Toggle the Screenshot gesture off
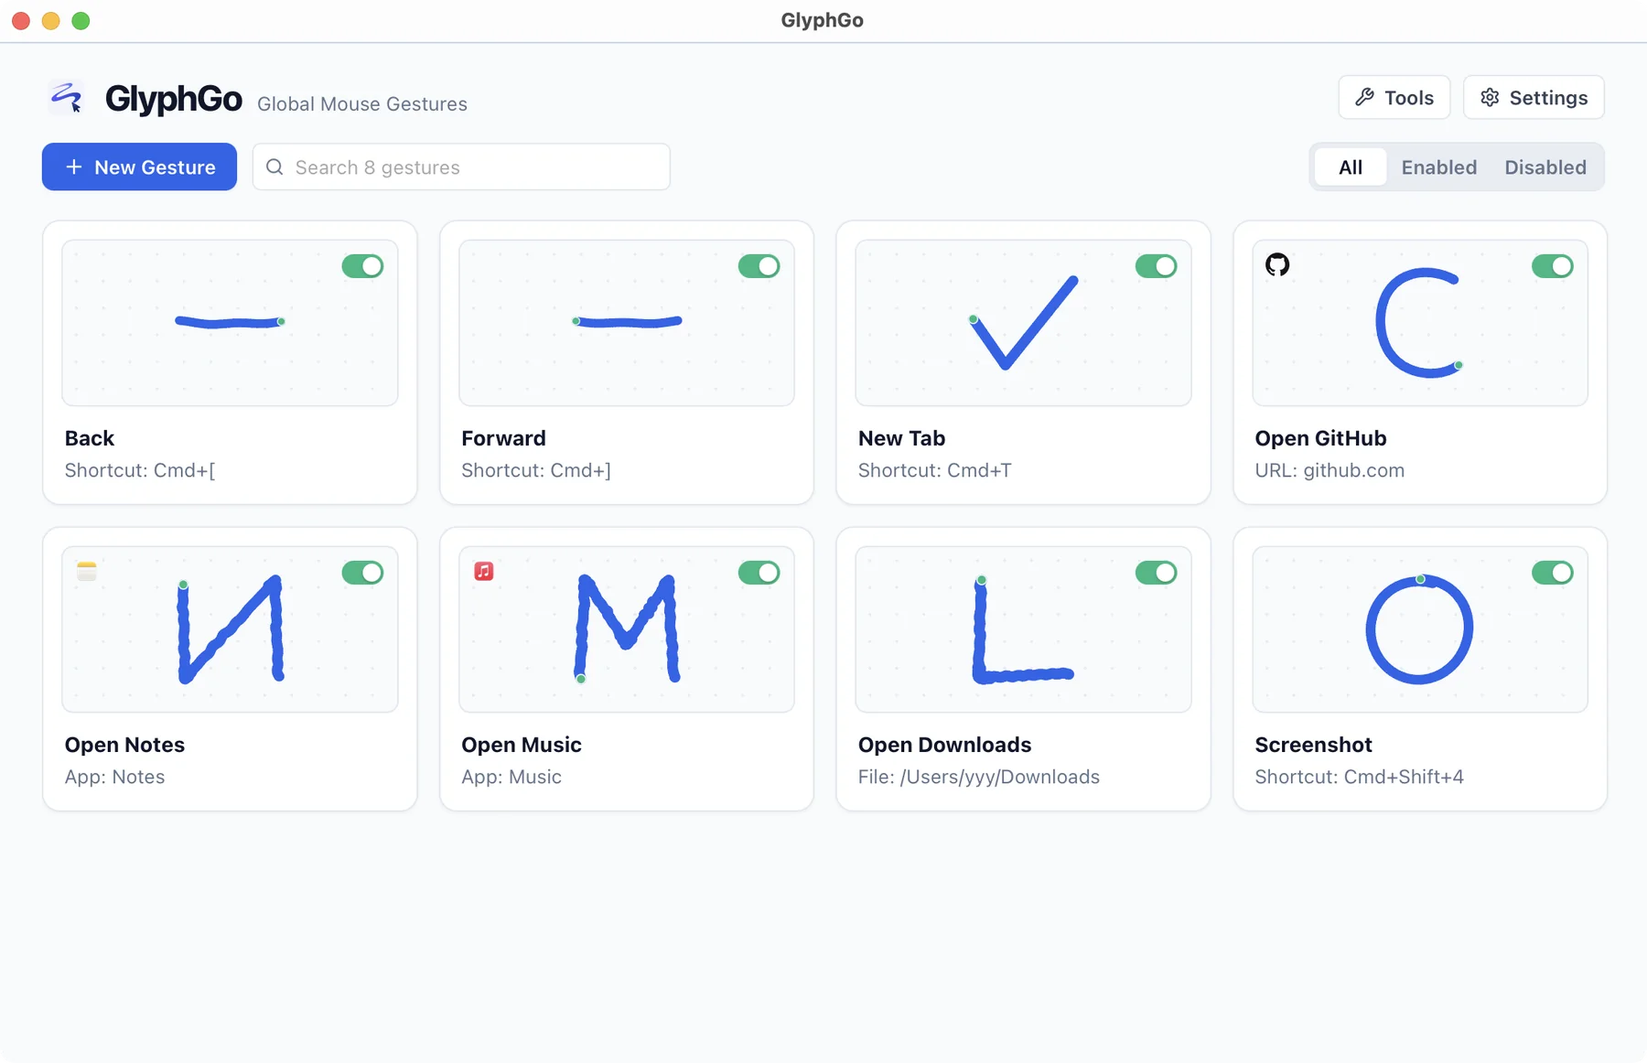This screenshot has width=1647, height=1063. 1553,573
